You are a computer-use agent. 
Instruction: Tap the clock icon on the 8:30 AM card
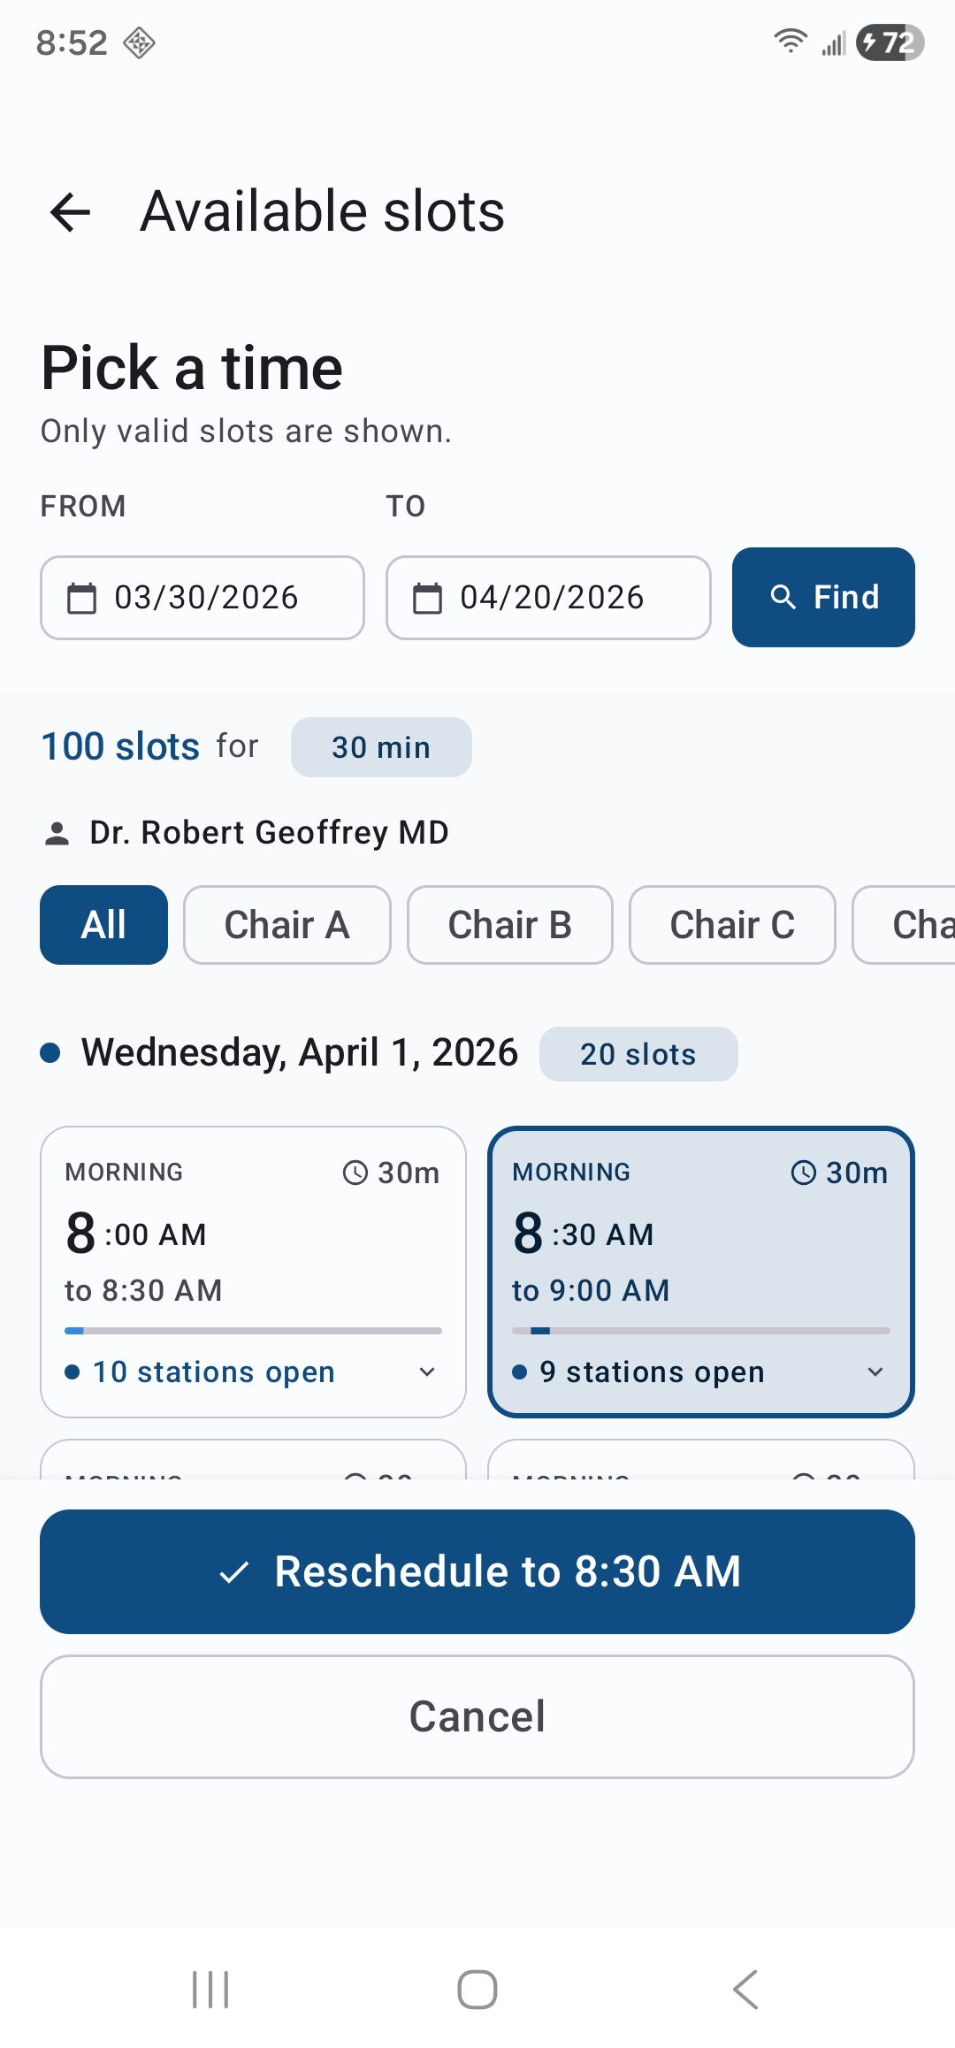[804, 1173]
